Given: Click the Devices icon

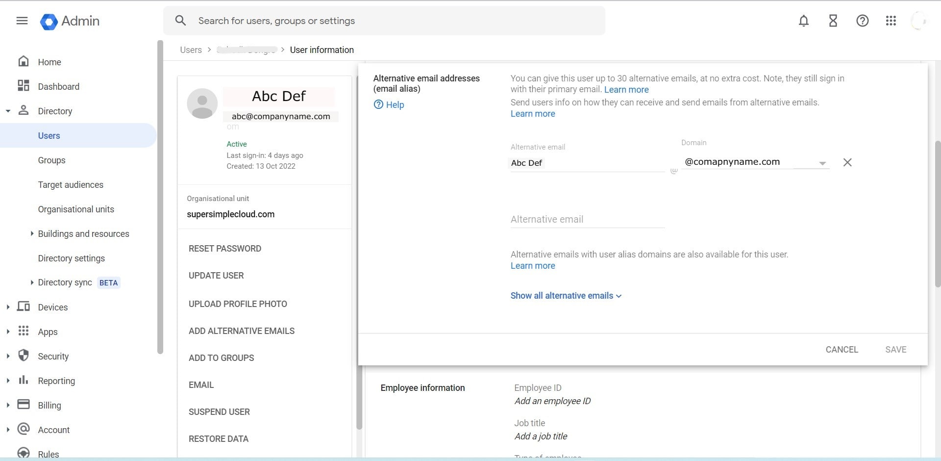Looking at the screenshot, I should pos(23,307).
